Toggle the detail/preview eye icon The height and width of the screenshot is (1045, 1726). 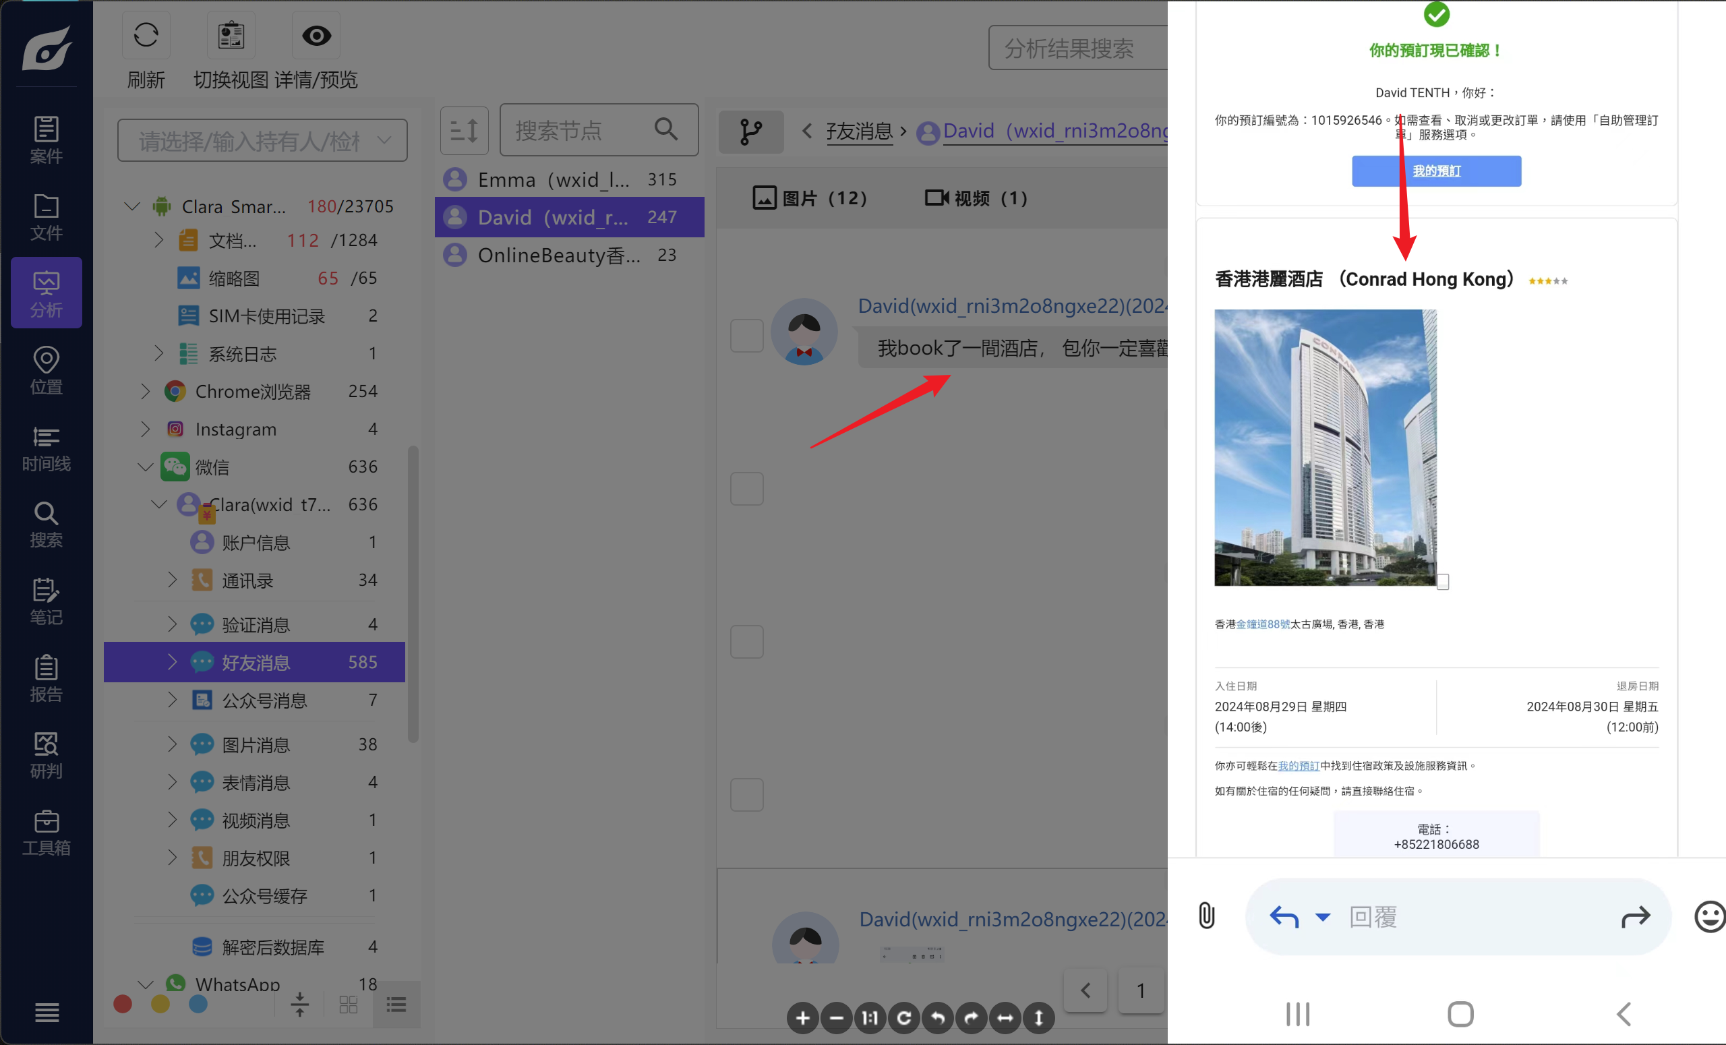point(316,35)
